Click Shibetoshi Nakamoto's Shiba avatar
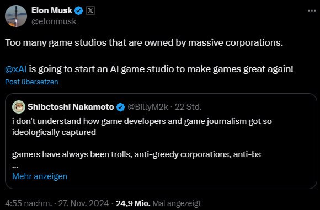The width and height of the screenshot is (320, 210). [19, 107]
